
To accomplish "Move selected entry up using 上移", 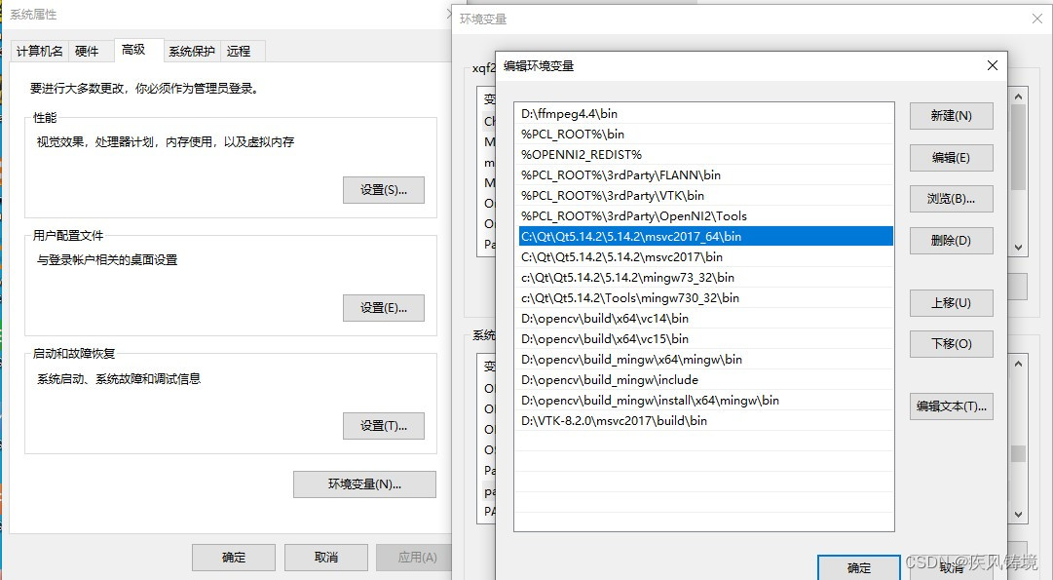I will (x=952, y=302).
